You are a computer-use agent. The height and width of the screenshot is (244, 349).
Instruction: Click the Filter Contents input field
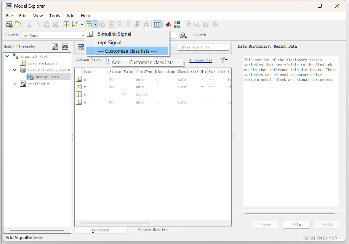click(203, 47)
